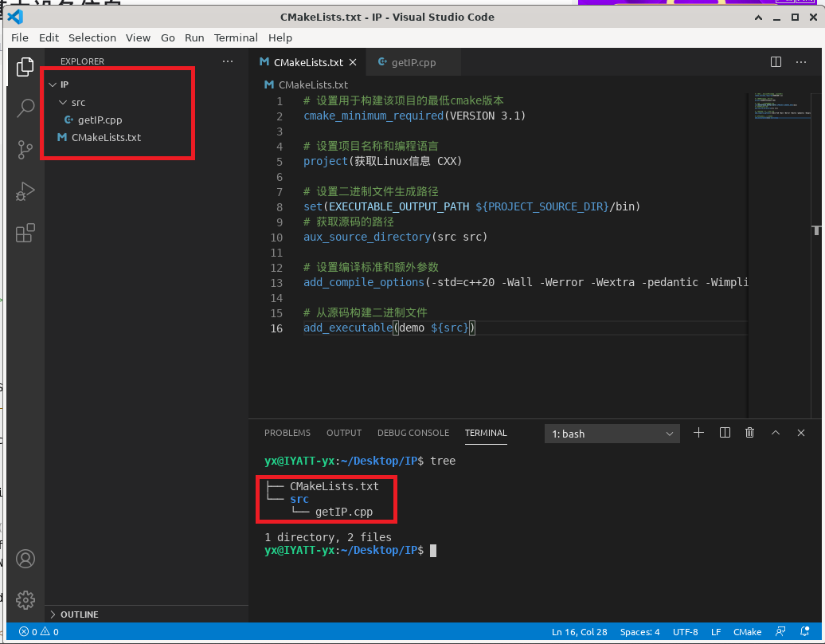This screenshot has width=825, height=644.
Task: Split the terminal panel
Action: pyautogui.click(x=725, y=433)
